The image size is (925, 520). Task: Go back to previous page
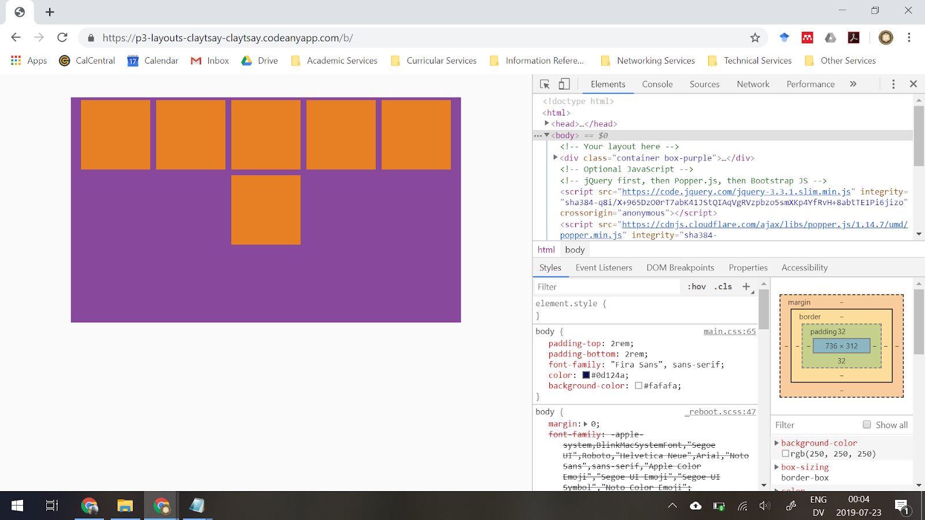(16, 38)
